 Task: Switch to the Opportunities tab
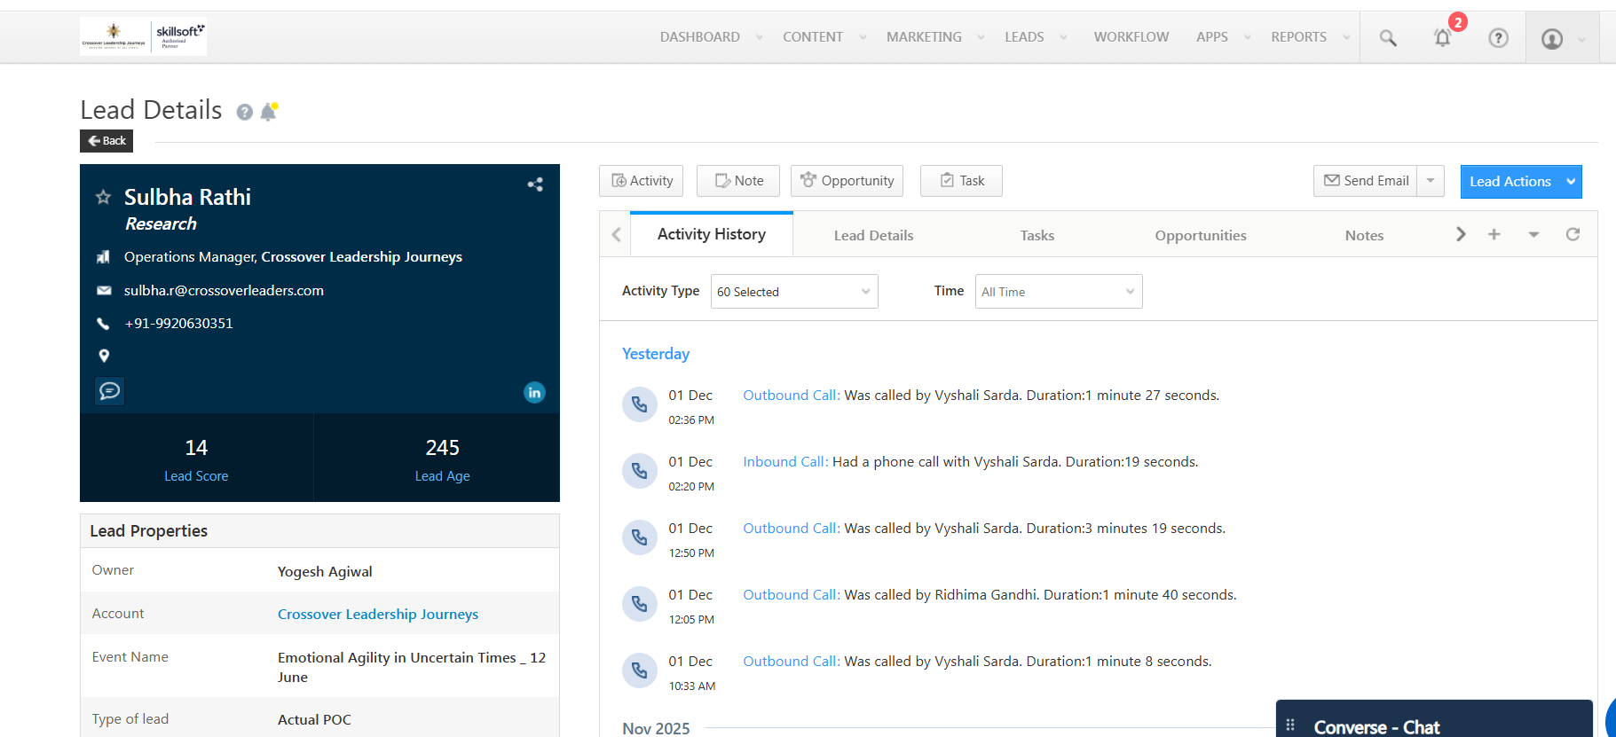1200,236
